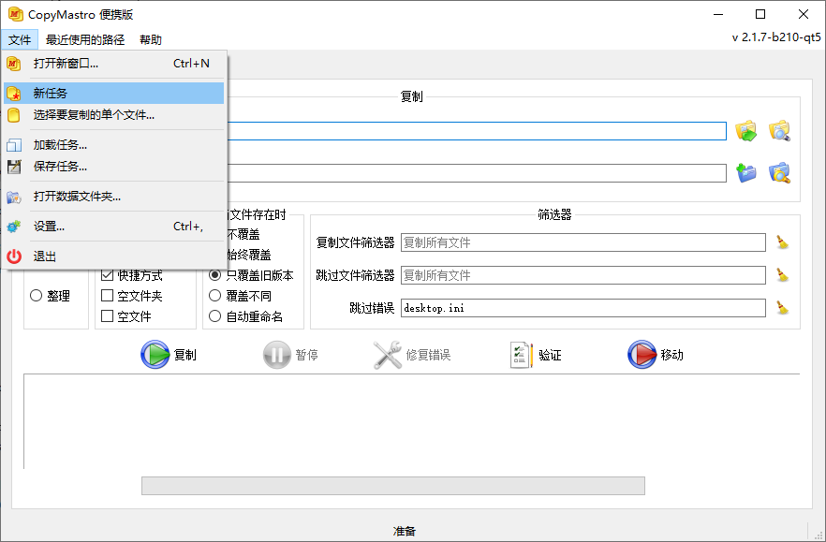Click the broom icon next to 复制文件筛选器
Image resolution: width=826 pixels, height=542 pixels.
783,242
